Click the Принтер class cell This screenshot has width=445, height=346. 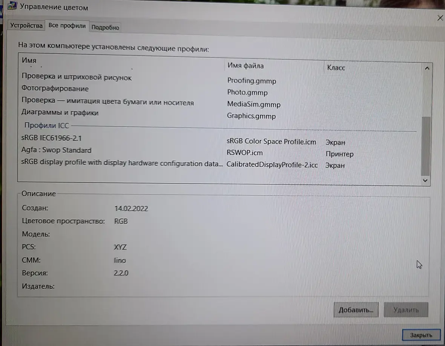click(340, 154)
